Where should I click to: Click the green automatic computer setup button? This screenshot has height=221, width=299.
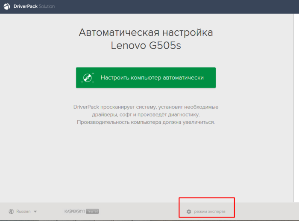(x=146, y=78)
